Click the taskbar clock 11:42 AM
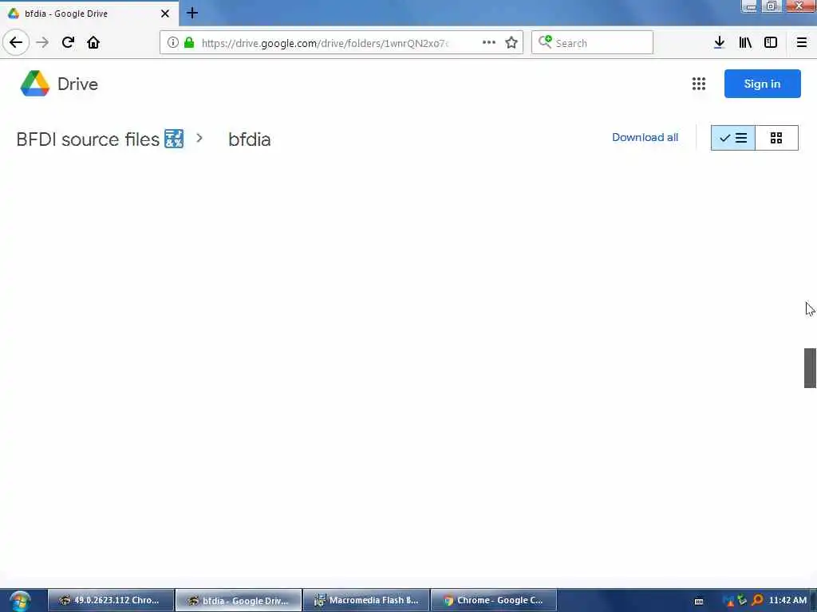 point(787,601)
